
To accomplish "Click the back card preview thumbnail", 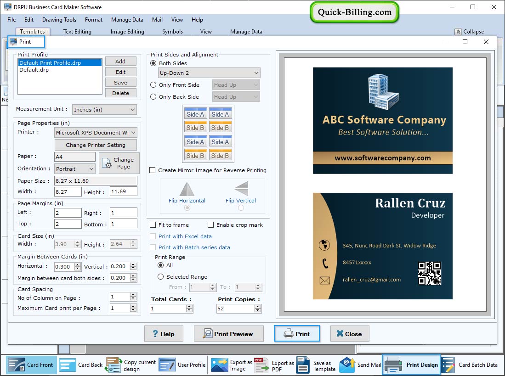I will 383,246.
